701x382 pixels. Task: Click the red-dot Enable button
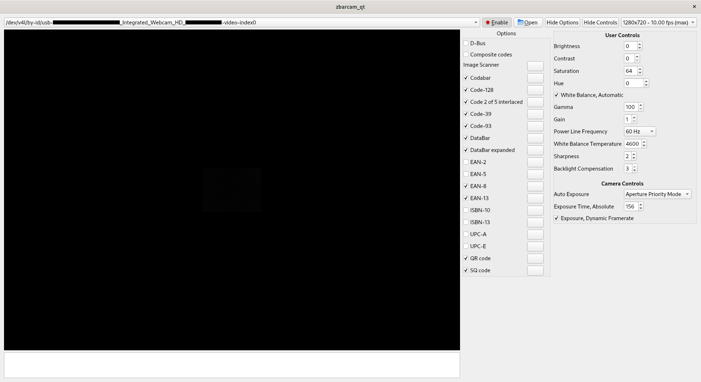point(497,23)
